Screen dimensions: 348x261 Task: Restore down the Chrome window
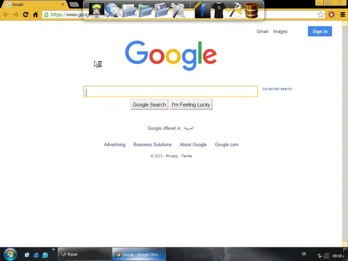(328, 3)
